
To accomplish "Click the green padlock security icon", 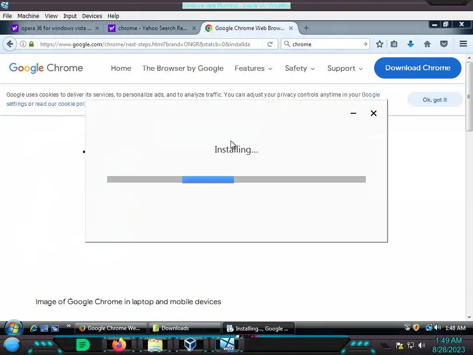I will click(31, 44).
